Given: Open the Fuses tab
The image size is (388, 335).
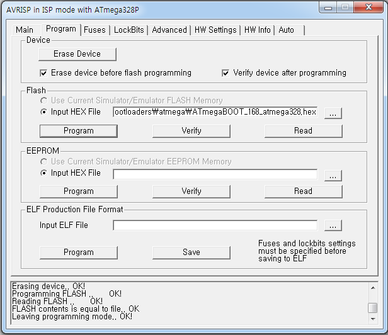Looking at the screenshot, I should (94, 30).
